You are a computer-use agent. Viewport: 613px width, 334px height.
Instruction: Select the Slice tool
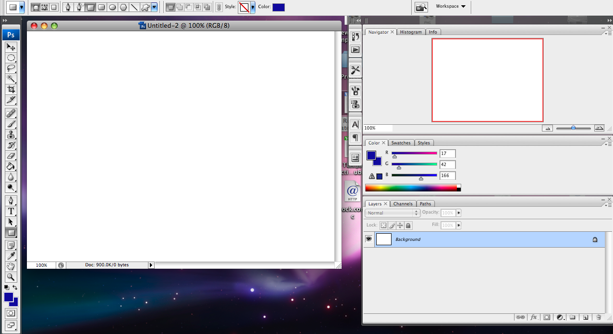click(11, 100)
